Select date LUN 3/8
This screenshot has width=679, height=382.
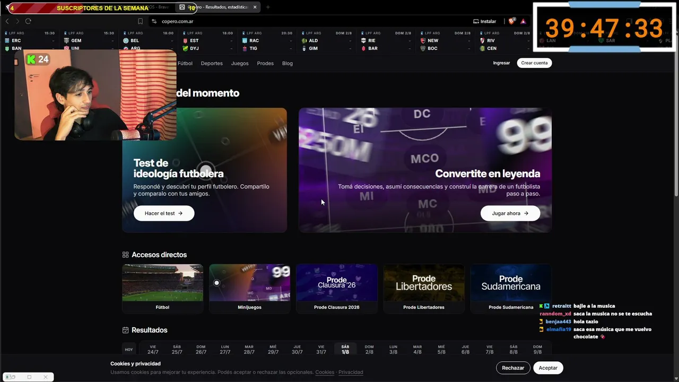[393, 350]
